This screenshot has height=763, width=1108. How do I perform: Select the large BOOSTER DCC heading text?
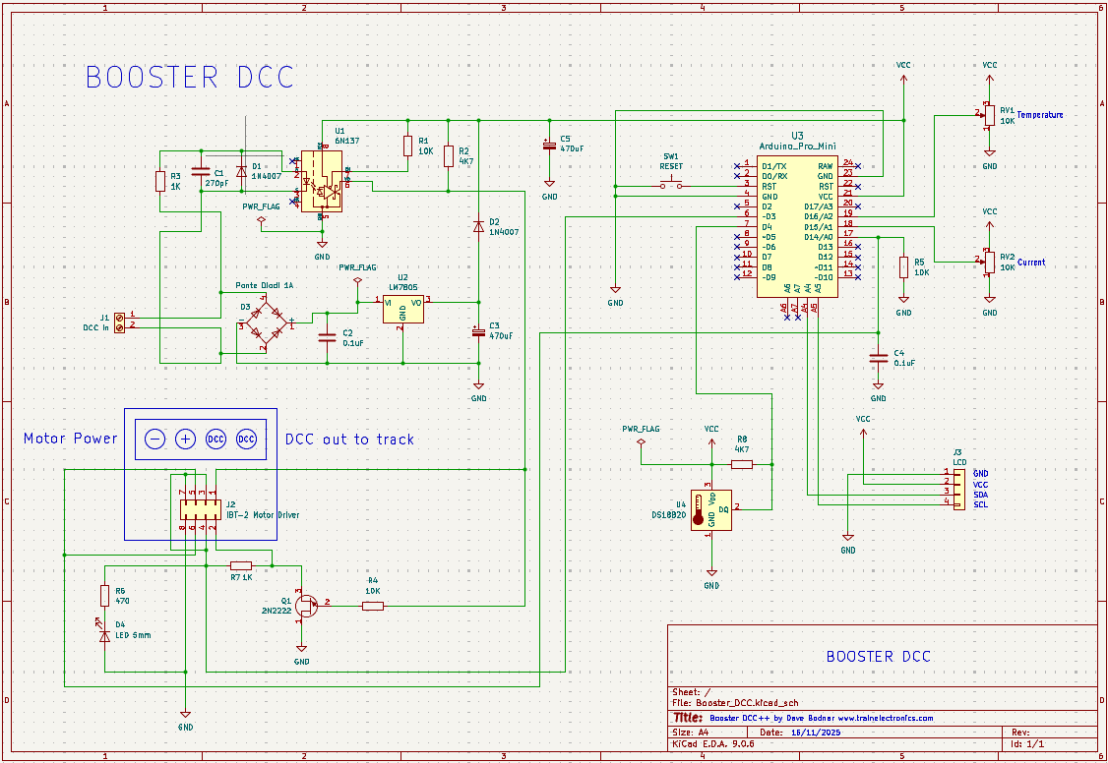click(189, 78)
